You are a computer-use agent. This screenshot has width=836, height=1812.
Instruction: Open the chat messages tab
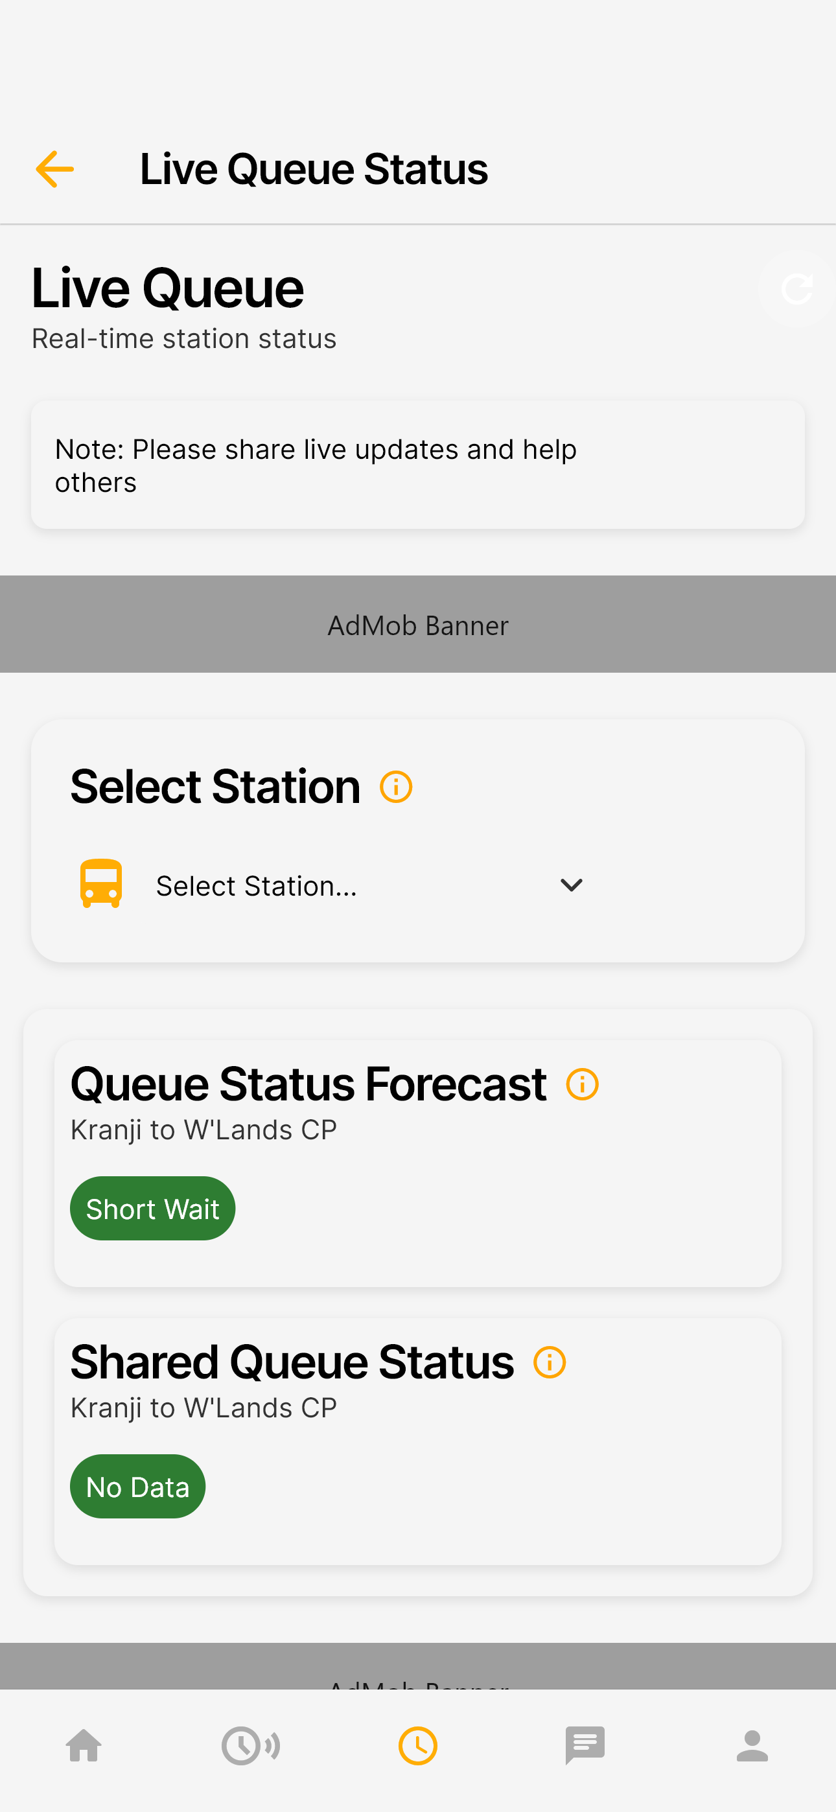(585, 1746)
